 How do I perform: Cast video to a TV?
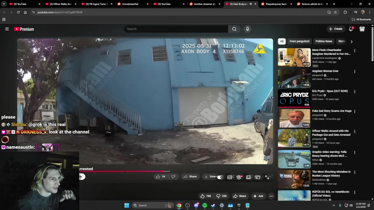(257, 177)
